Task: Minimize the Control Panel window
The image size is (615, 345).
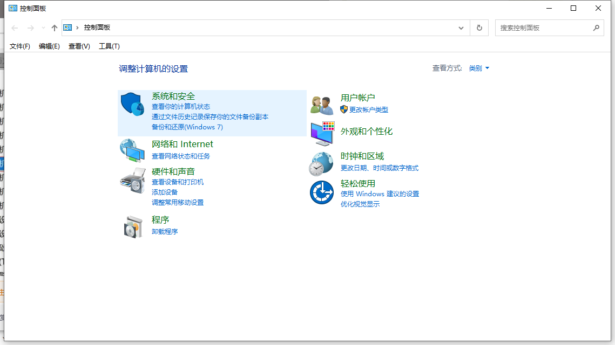Action: tap(549, 8)
